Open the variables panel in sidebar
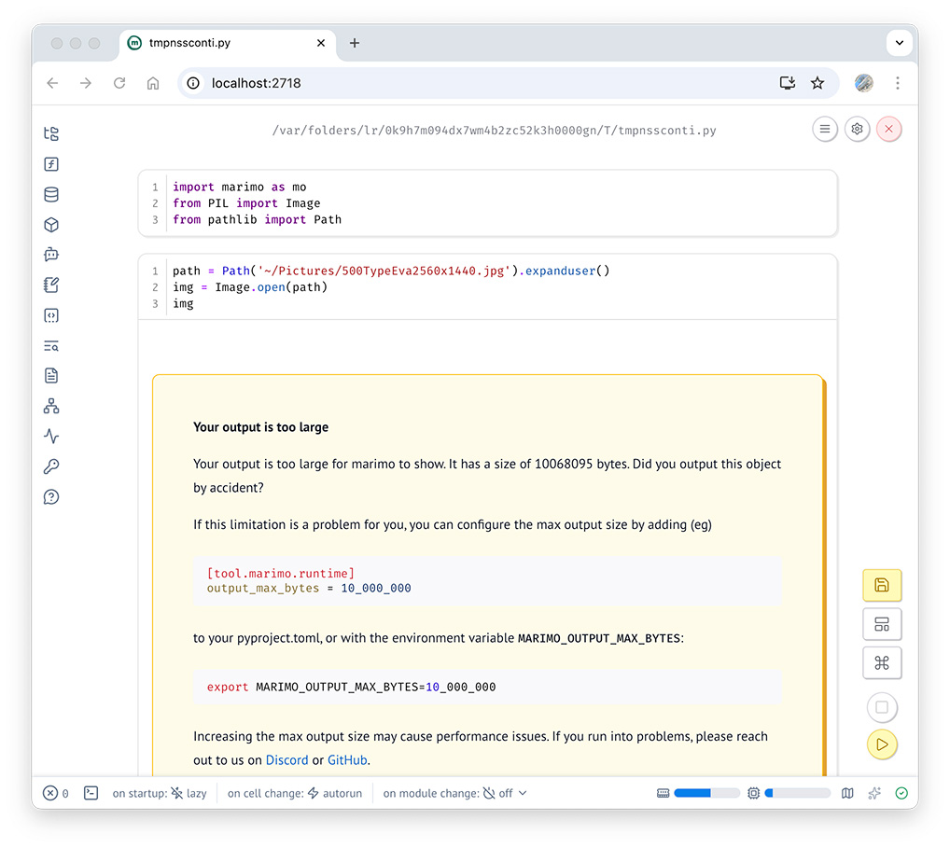This screenshot has height=848, width=950. (51, 164)
